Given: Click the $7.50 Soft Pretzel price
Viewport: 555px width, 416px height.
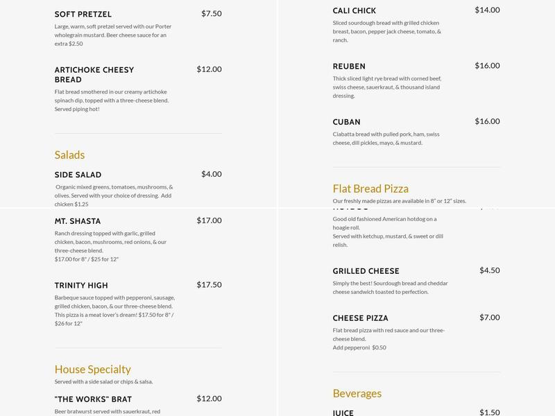Looking at the screenshot, I should click(211, 13).
